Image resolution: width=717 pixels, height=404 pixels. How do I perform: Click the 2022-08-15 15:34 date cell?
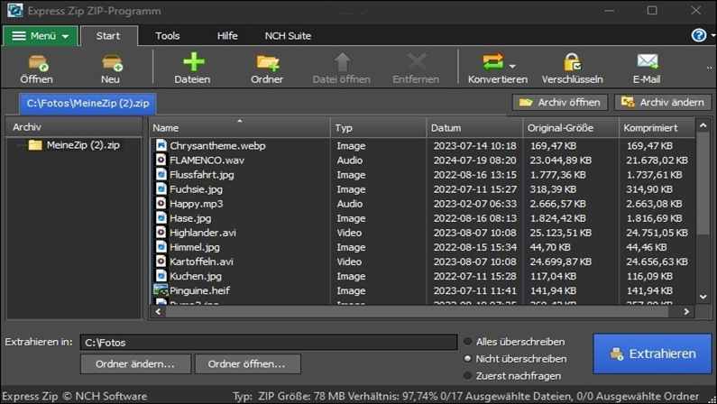475,247
